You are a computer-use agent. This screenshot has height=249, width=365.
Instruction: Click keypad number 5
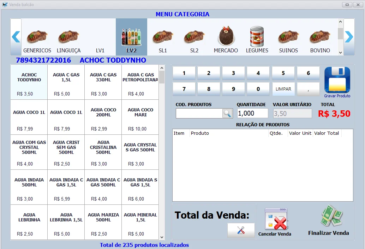(x=283, y=73)
